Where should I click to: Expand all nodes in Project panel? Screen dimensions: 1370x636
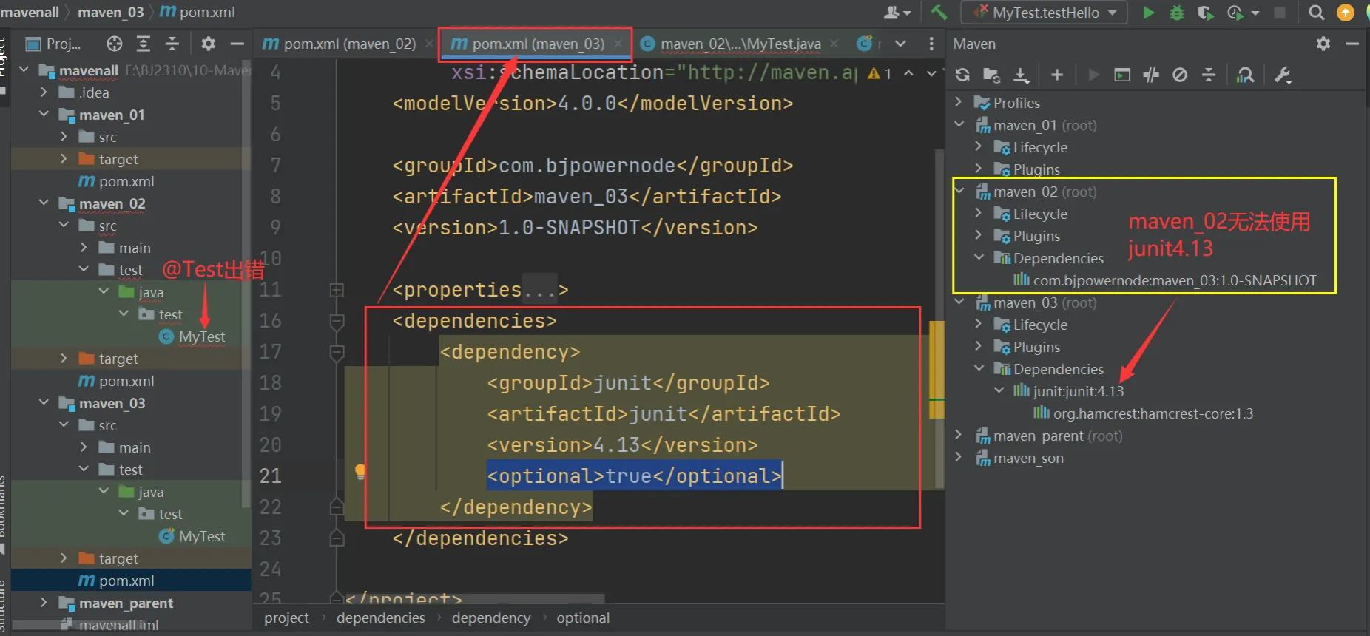tap(144, 44)
